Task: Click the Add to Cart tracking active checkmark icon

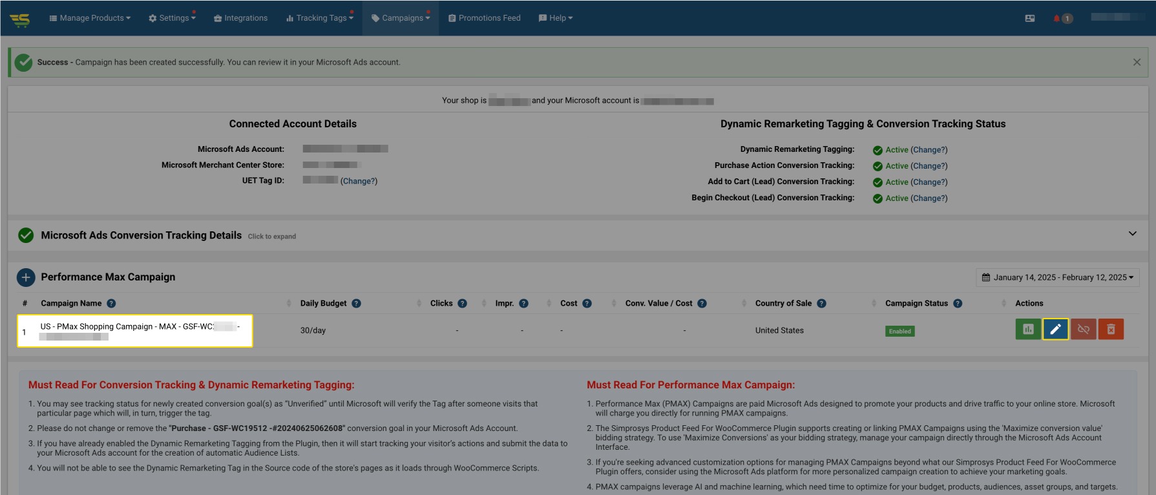Action: (x=878, y=183)
